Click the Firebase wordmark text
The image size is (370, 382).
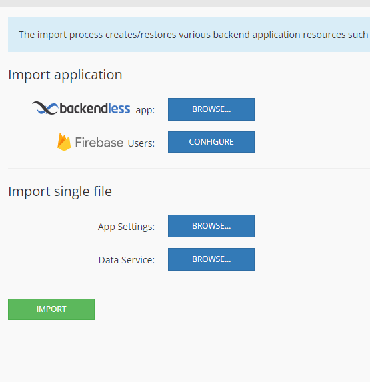99,142
